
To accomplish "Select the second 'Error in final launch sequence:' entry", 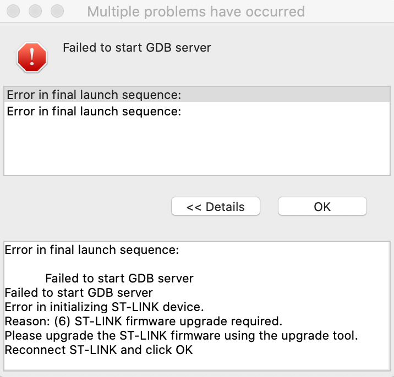I will click(197, 111).
